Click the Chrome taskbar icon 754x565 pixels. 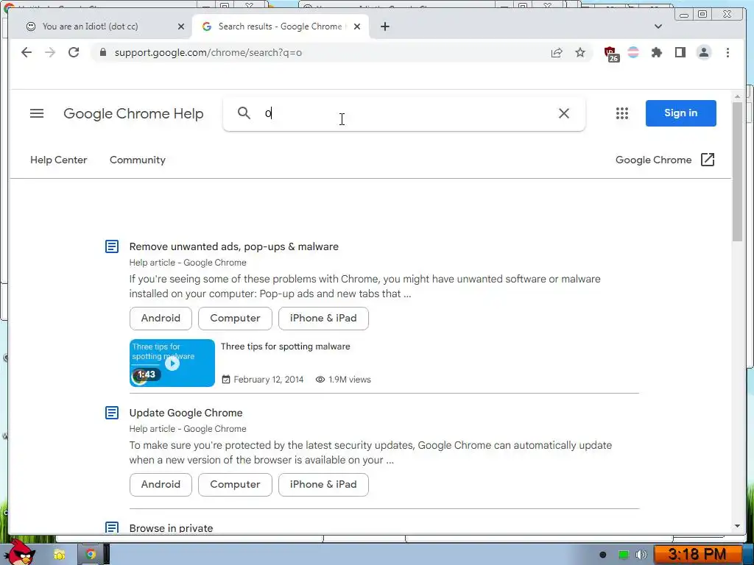[90, 555]
